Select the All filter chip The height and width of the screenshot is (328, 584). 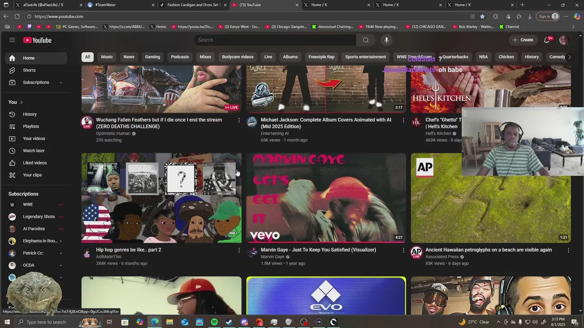pyautogui.click(x=88, y=57)
